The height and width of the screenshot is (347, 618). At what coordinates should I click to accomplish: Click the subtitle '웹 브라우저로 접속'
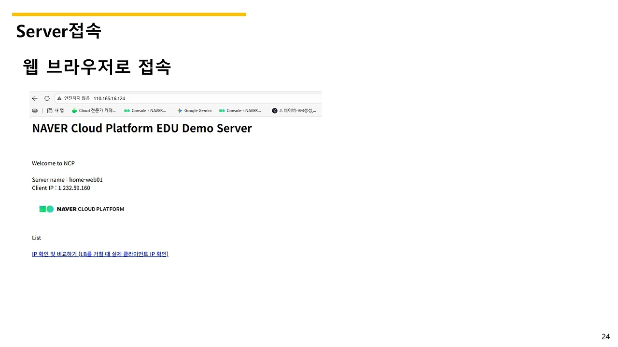97,67
